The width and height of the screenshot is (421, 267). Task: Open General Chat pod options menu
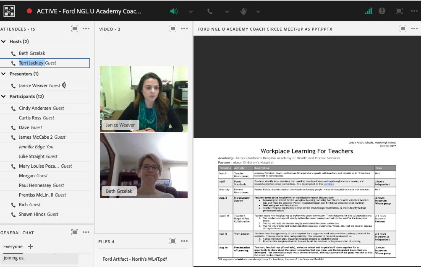coord(86,232)
